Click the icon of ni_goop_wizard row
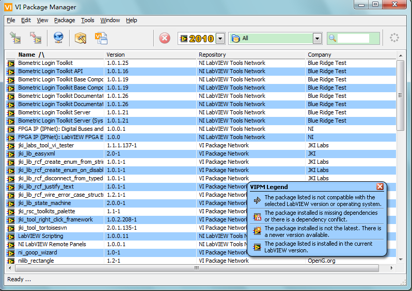 pos(11,253)
